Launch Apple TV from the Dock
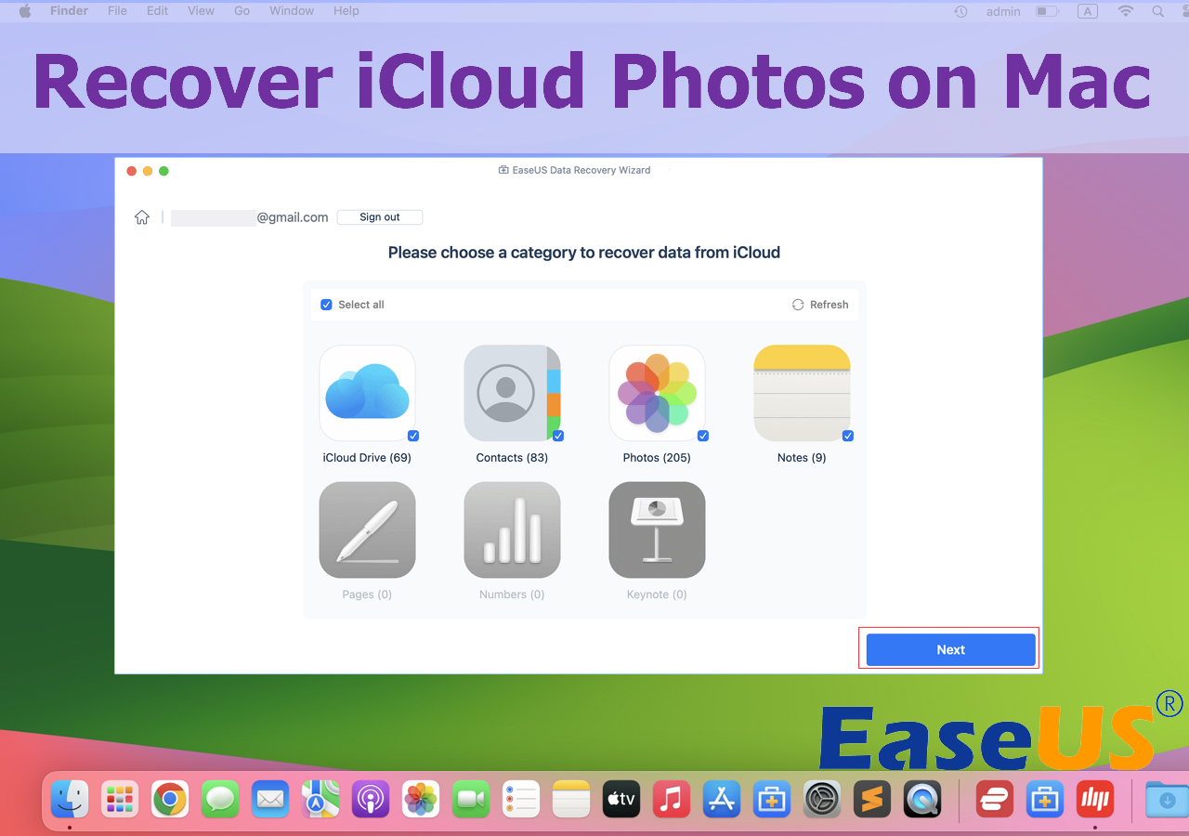Image resolution: width=1189 pixels, height=836 pixels. coord(621,798)
